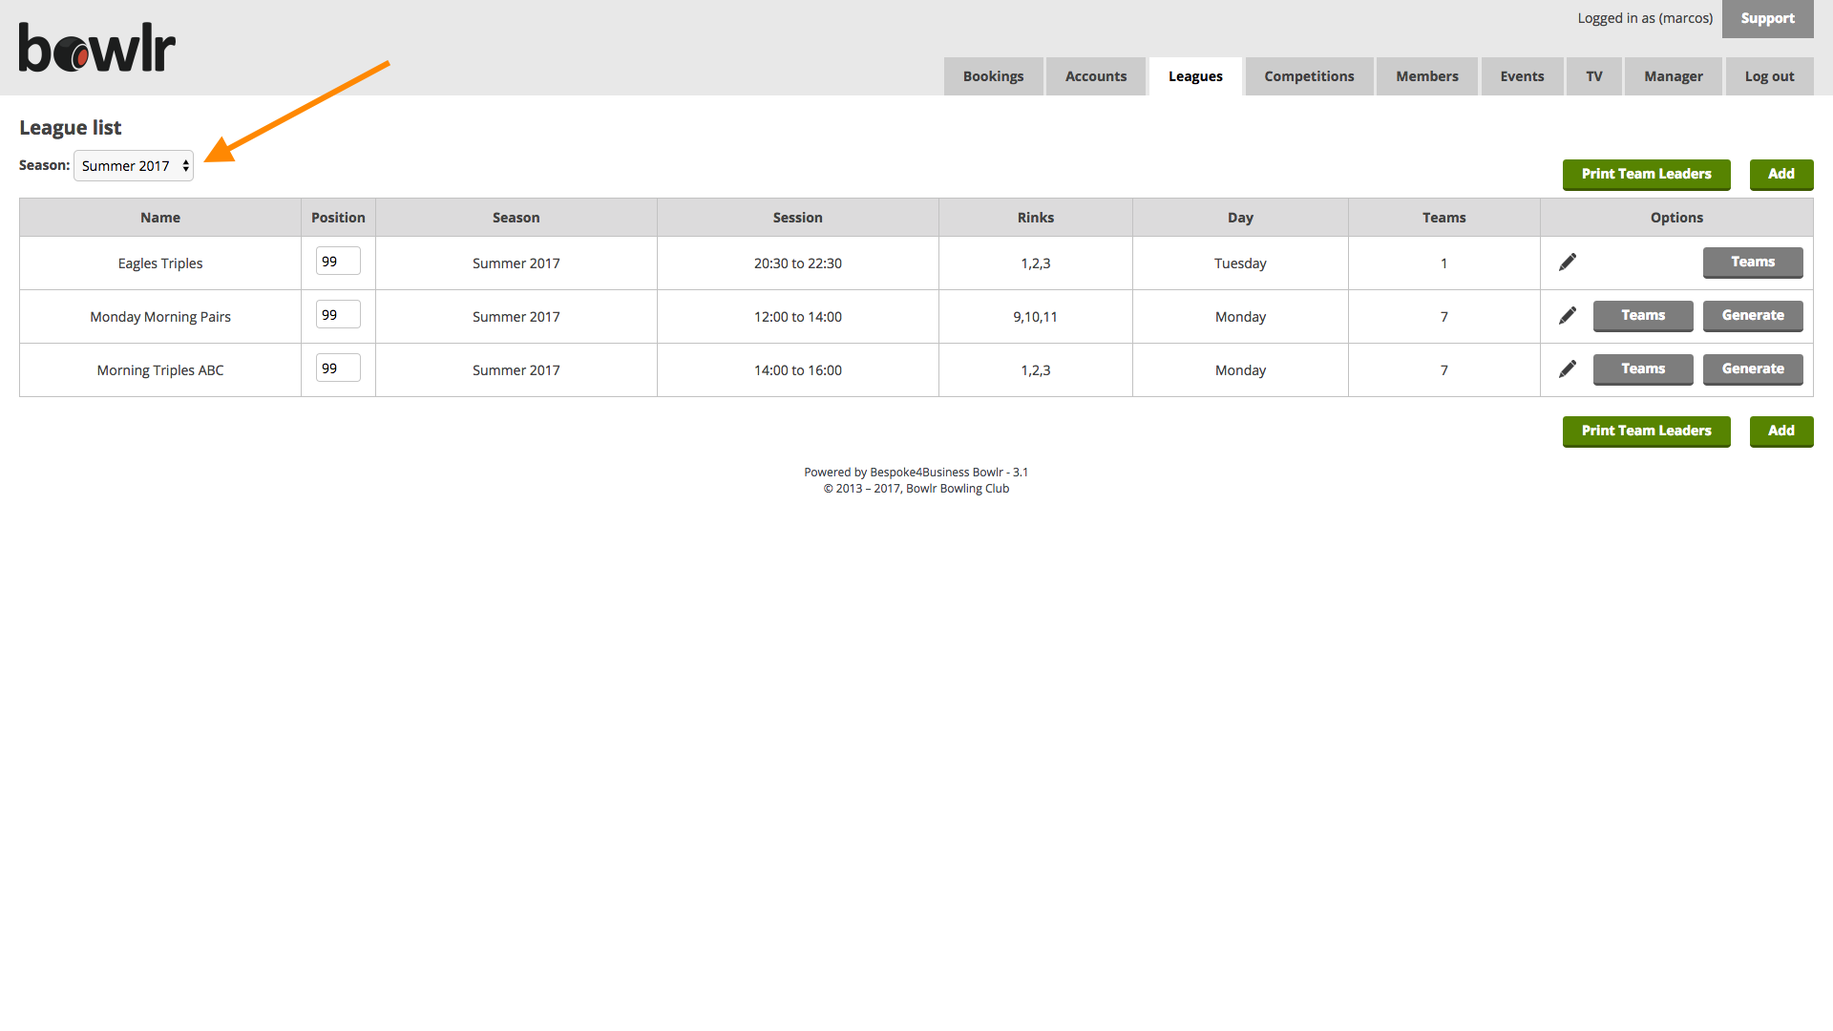Switch to the Accounts tab
Viewport: 1833px width, 1031px height.
pos(1096,76)
